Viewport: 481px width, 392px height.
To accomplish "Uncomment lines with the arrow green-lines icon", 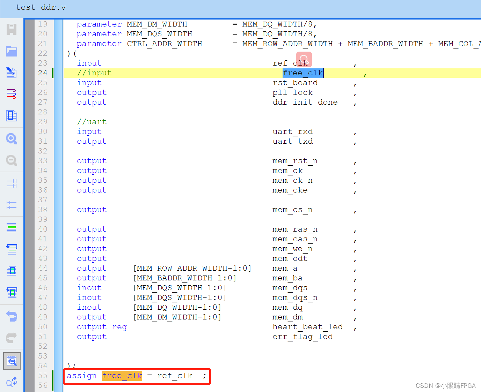I will 12,249.
